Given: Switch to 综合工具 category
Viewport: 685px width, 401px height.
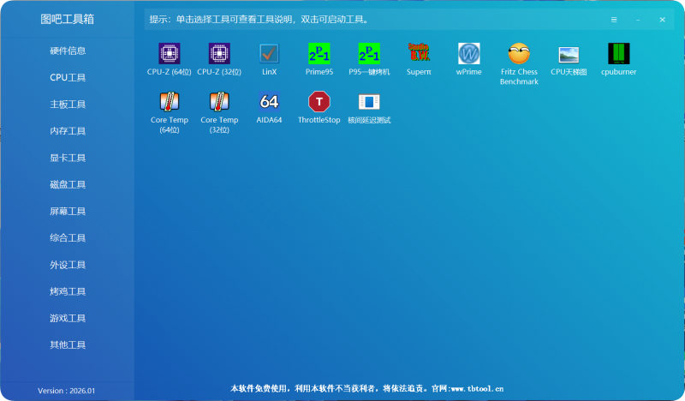Looking at the screenshot, I should [x=68, y=238].
